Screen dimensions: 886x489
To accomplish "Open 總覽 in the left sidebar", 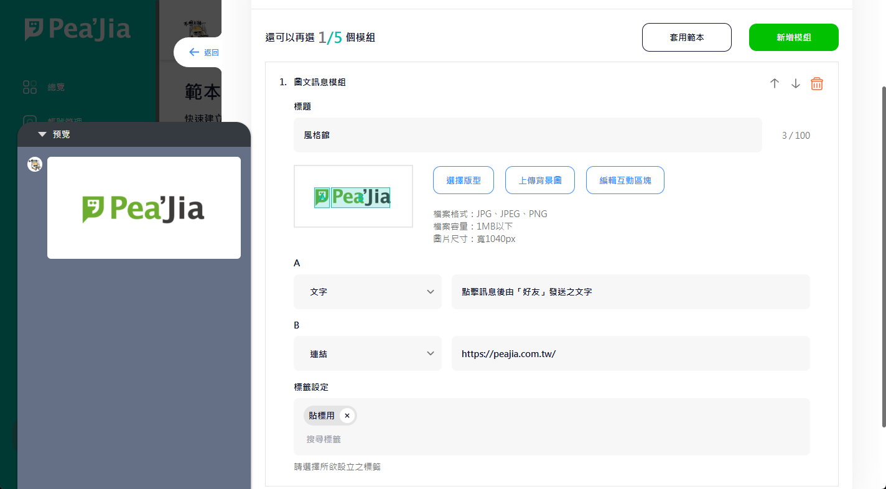I will click(56, 87).
